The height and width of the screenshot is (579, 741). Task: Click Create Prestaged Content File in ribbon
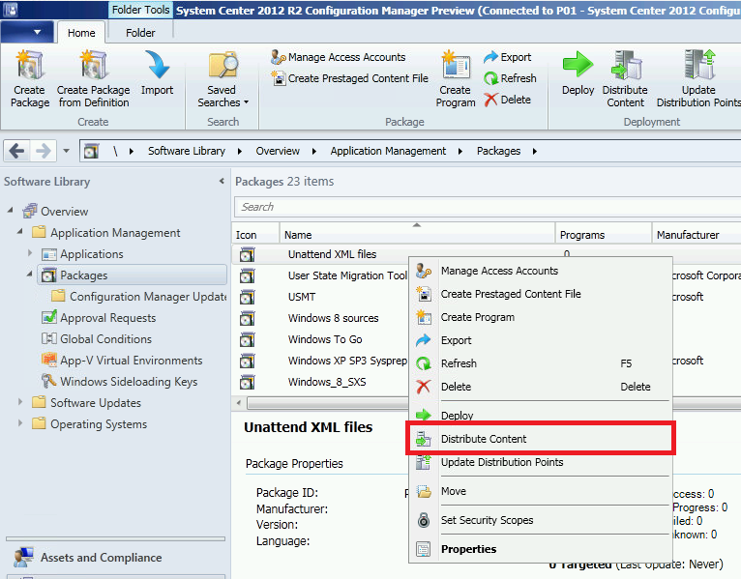coord(350,78)
